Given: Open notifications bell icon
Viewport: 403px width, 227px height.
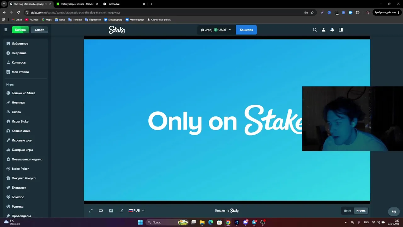Looking at the screenshot, I should 332,30.
